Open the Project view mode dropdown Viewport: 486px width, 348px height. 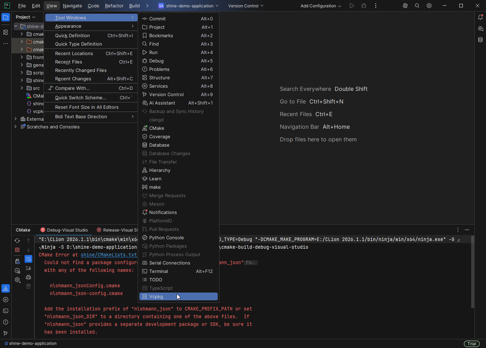pyautogui.click(x=26, y=17)
